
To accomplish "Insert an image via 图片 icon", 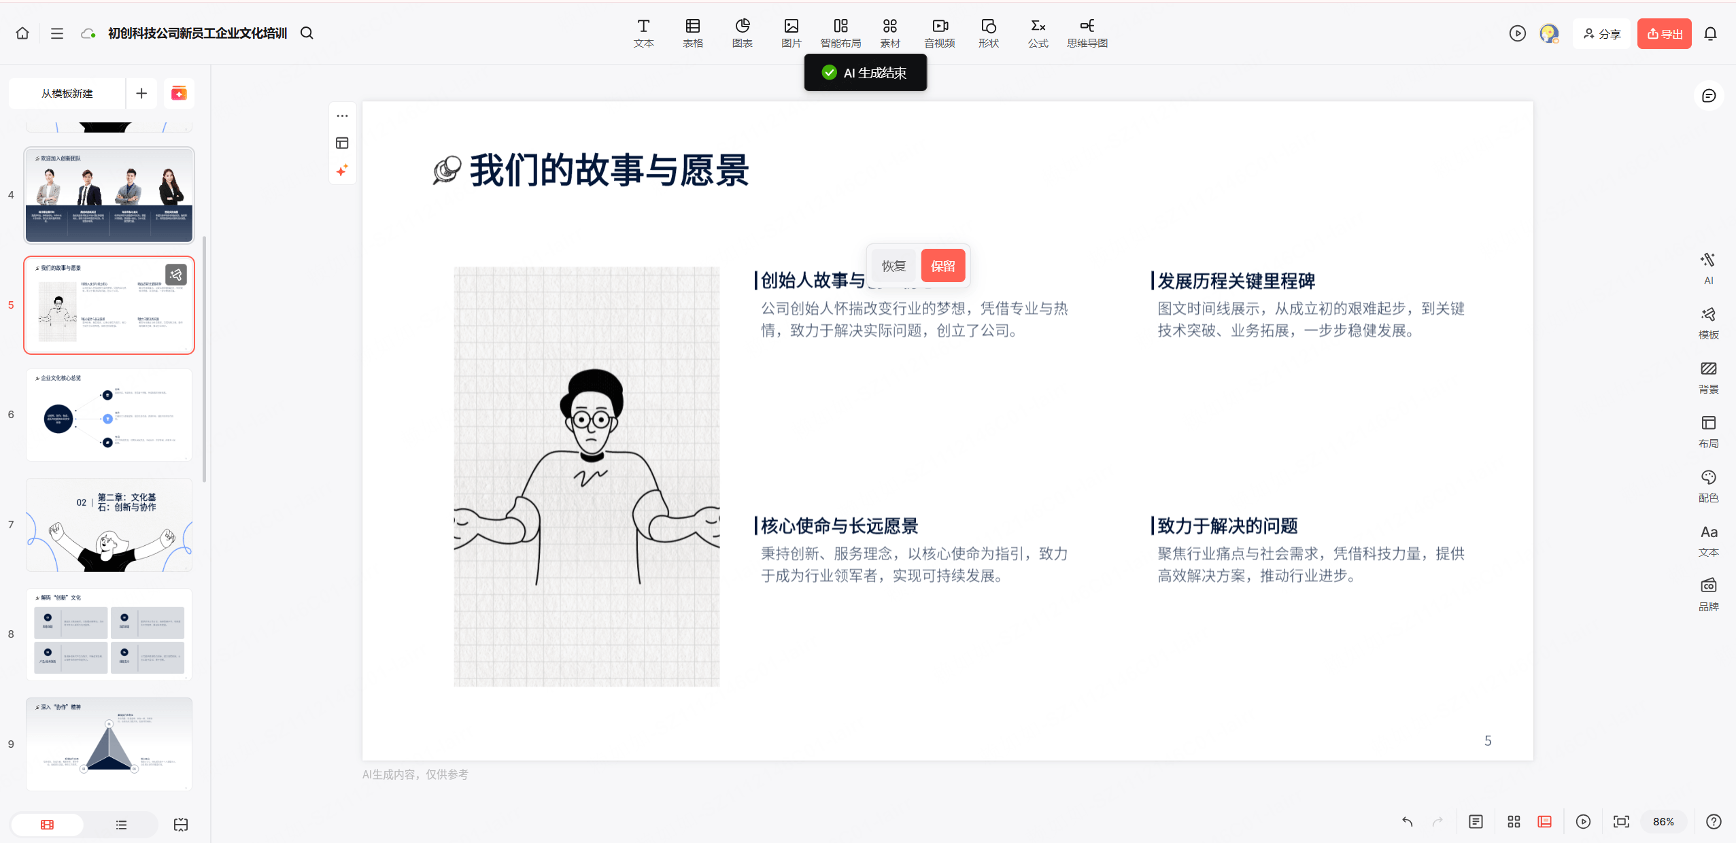I will (790, 33).
